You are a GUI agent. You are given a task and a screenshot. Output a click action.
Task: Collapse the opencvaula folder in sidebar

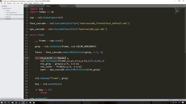(2, 8)
